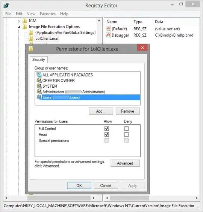The height and width of the screenshot is (212, 203).
Task: Maximize the Registry Editor window
Action: [x=181, y=4]
